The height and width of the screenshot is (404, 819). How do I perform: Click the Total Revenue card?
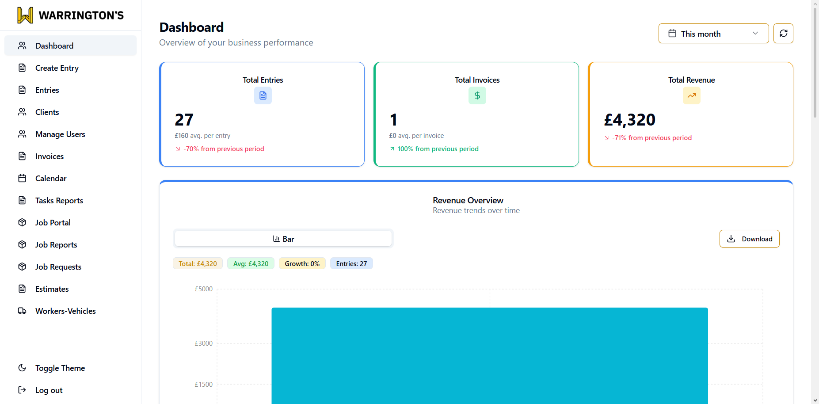tap(690, 114)
